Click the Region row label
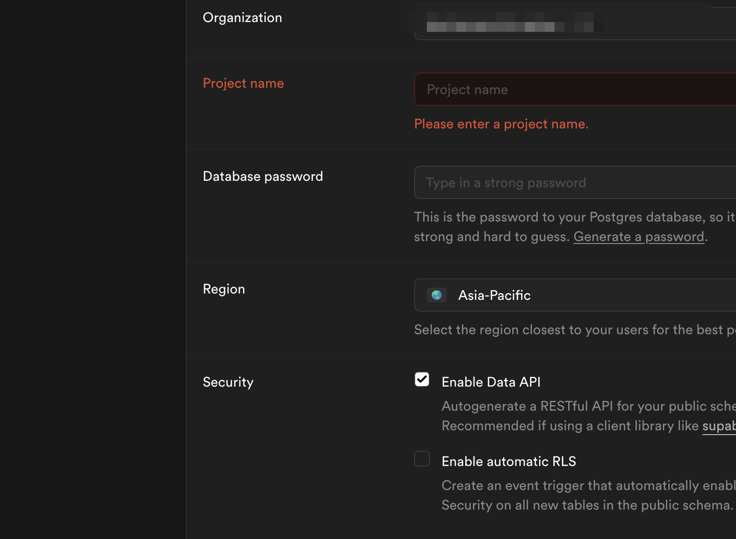The height and width of the screenshot is (539, 736). click(x=224, y=289)
